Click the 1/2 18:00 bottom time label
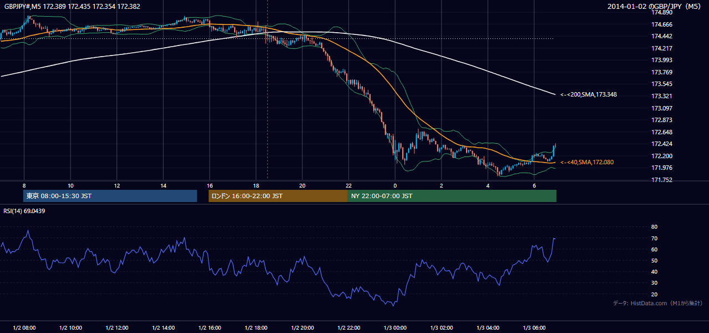This screenshot has height=333, width=709. pos(256,327)
